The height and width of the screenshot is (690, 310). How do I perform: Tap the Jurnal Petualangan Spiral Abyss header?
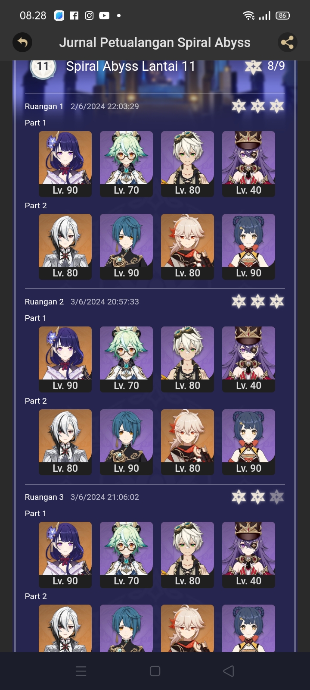pyautogui.click(x=155, y=42)
